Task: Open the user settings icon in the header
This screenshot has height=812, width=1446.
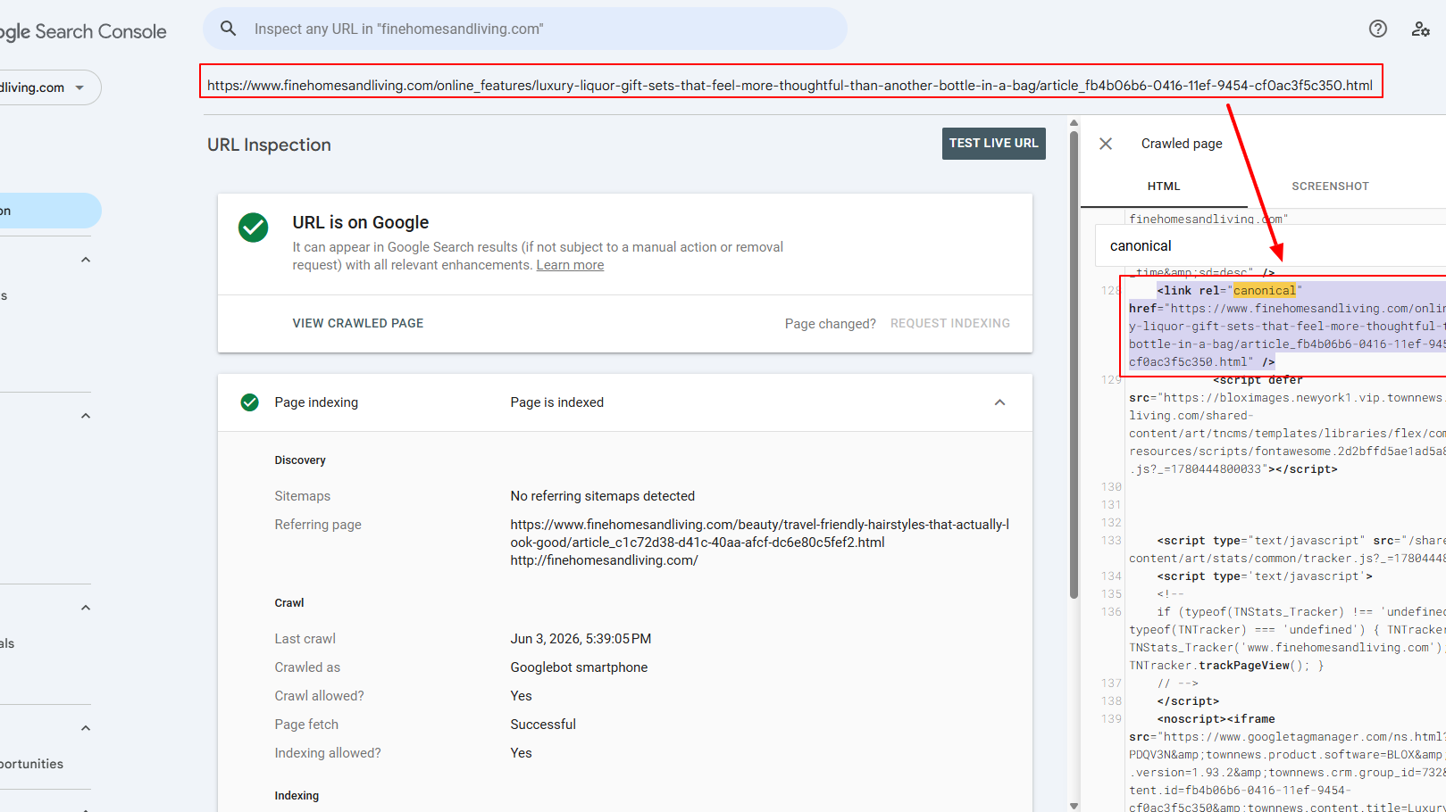Action: 1421,29
